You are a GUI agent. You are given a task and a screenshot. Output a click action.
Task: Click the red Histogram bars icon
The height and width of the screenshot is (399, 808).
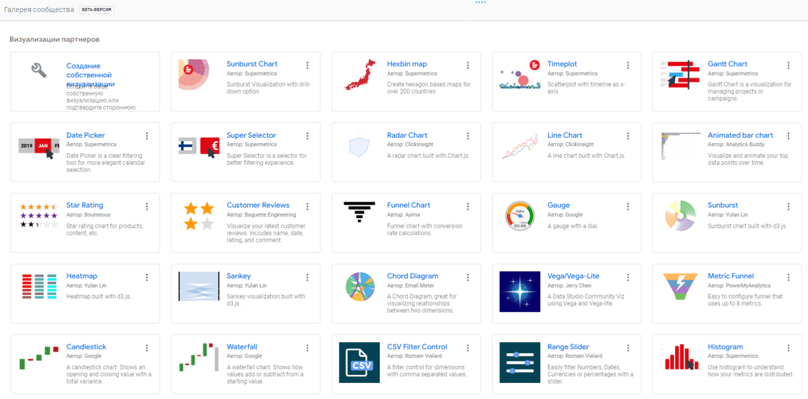tap(680, 357)
